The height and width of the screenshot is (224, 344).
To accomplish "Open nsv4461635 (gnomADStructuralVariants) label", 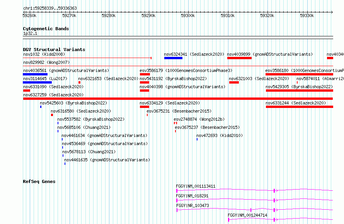I will pyautogui.click(x=107, y=160).
